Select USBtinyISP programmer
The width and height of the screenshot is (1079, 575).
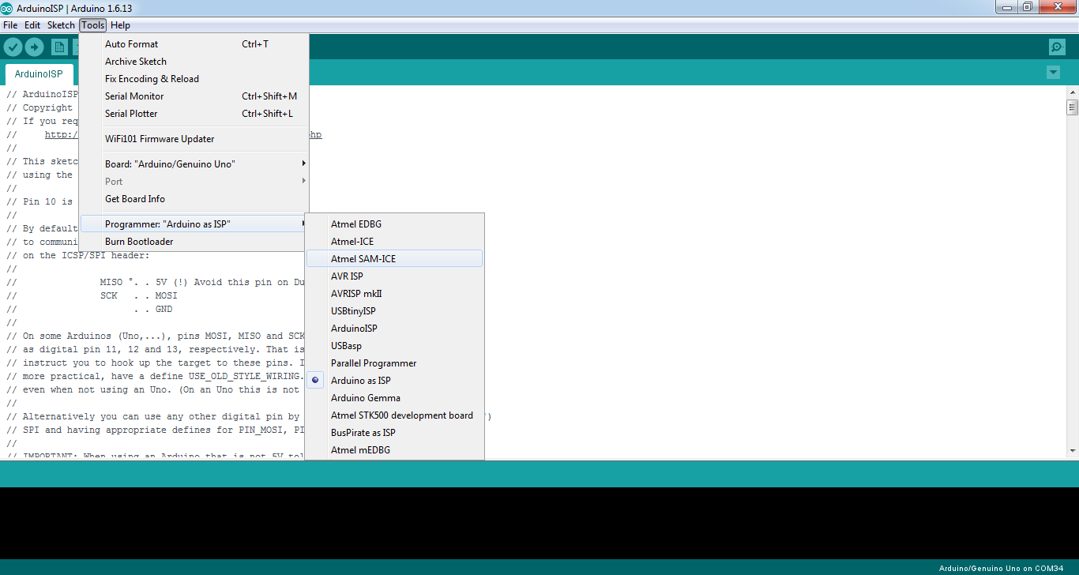coord(394,311)
